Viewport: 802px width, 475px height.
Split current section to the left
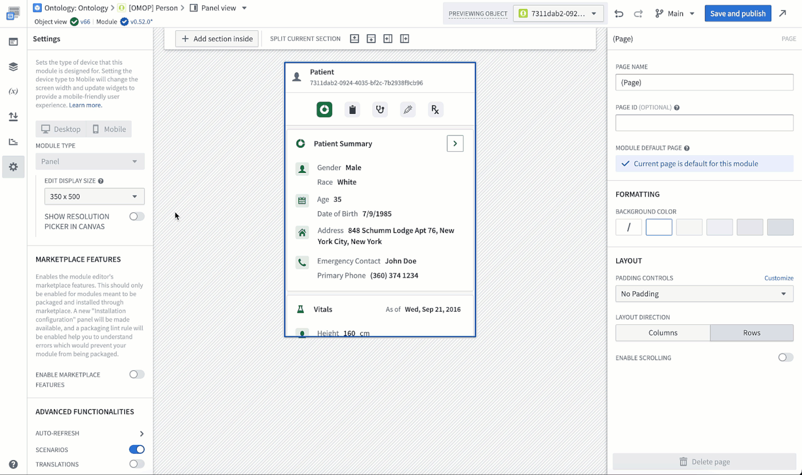click(388, 39)
